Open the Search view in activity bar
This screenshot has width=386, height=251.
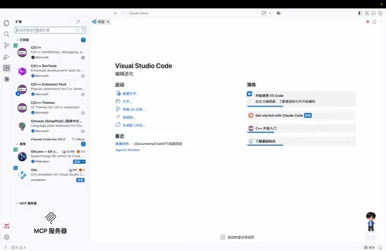pyautogui.click(x=7, y=34)
